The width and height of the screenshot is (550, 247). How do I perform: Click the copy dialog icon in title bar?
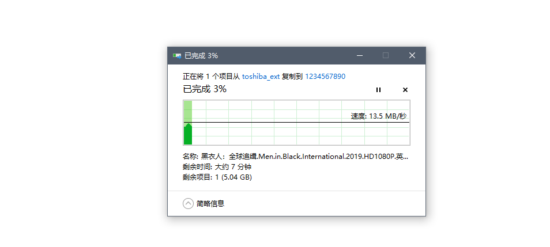coord(177,56)
